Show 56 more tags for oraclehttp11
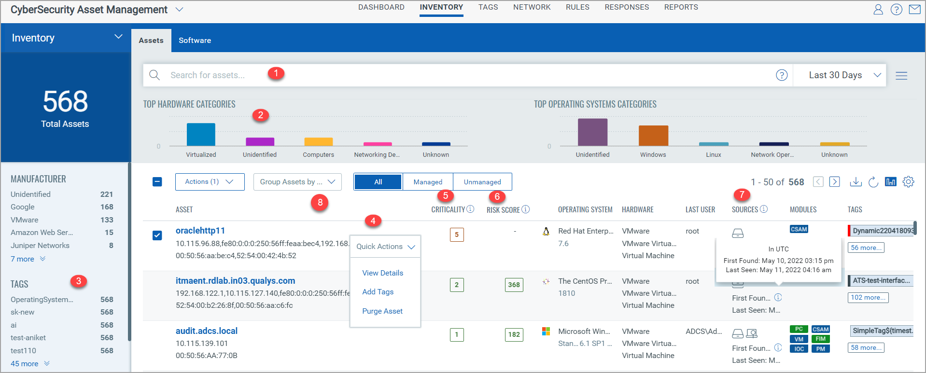 [866, 248]
